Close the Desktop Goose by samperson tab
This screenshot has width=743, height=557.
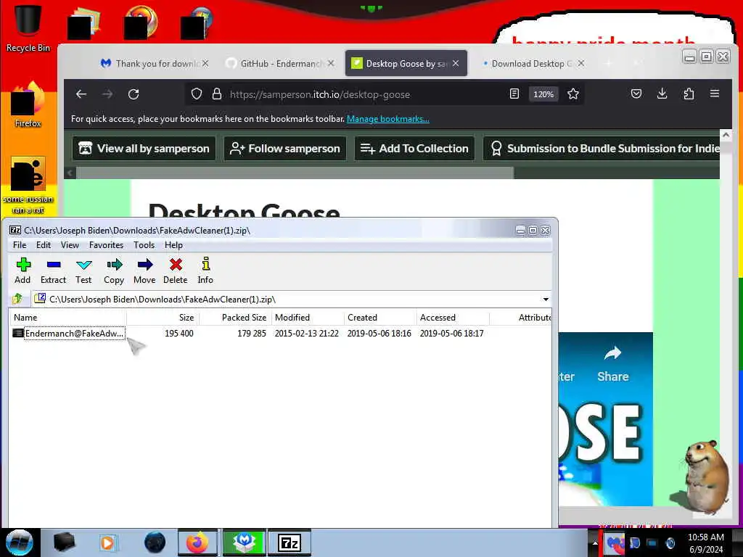point(456,64)
